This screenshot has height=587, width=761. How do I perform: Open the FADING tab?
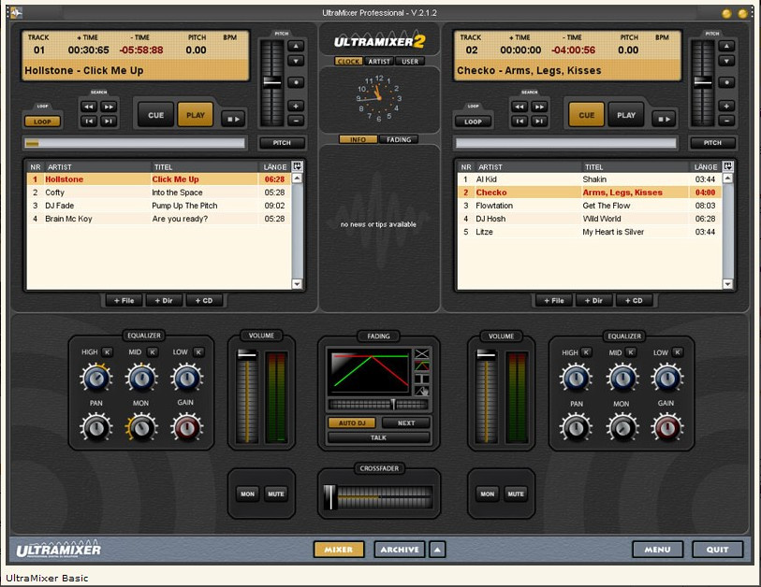point(399,139)
